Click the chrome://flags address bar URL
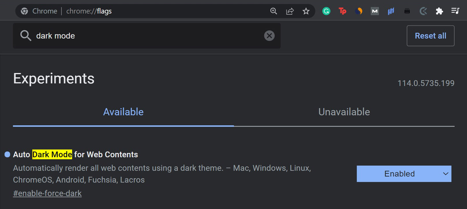Screen dimensions: 467x209 [89, 11]
